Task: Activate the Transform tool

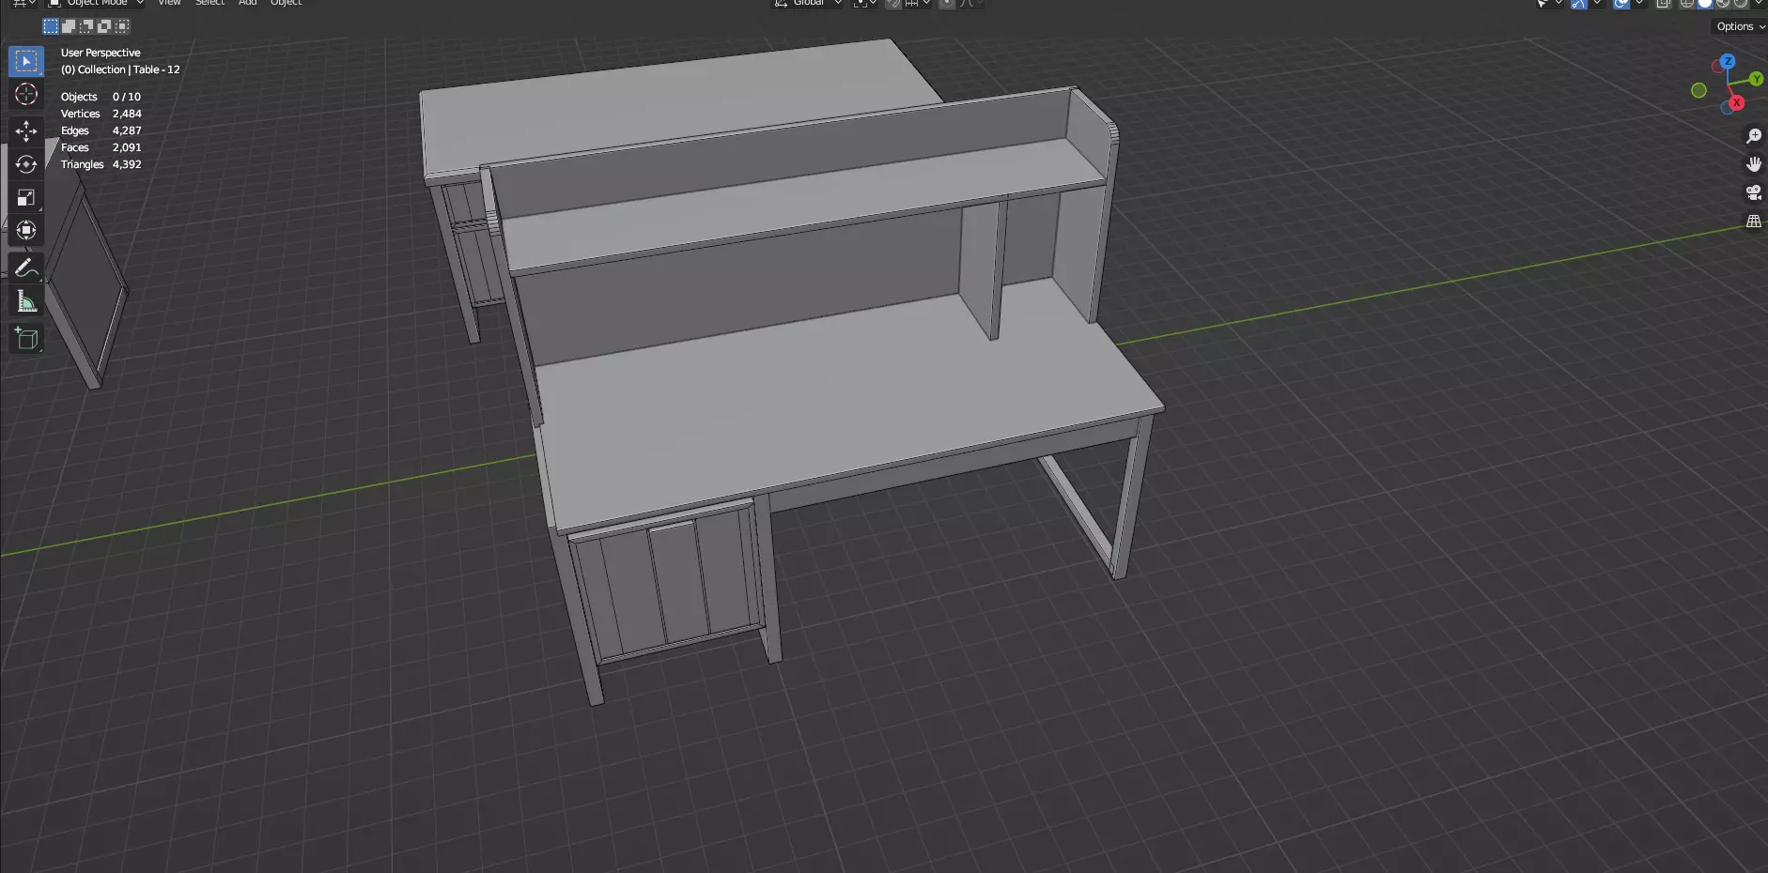Action: tap(26, 230)
